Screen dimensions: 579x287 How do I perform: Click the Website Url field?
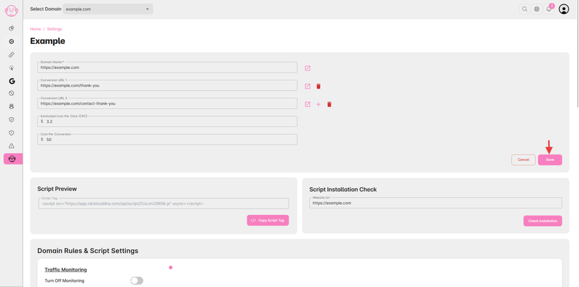point(436,203)
